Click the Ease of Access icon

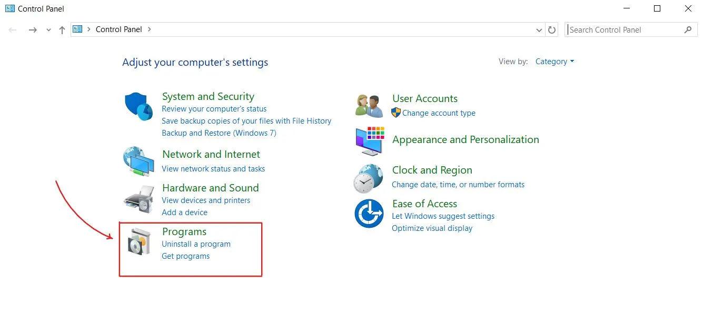click(369, 214)
